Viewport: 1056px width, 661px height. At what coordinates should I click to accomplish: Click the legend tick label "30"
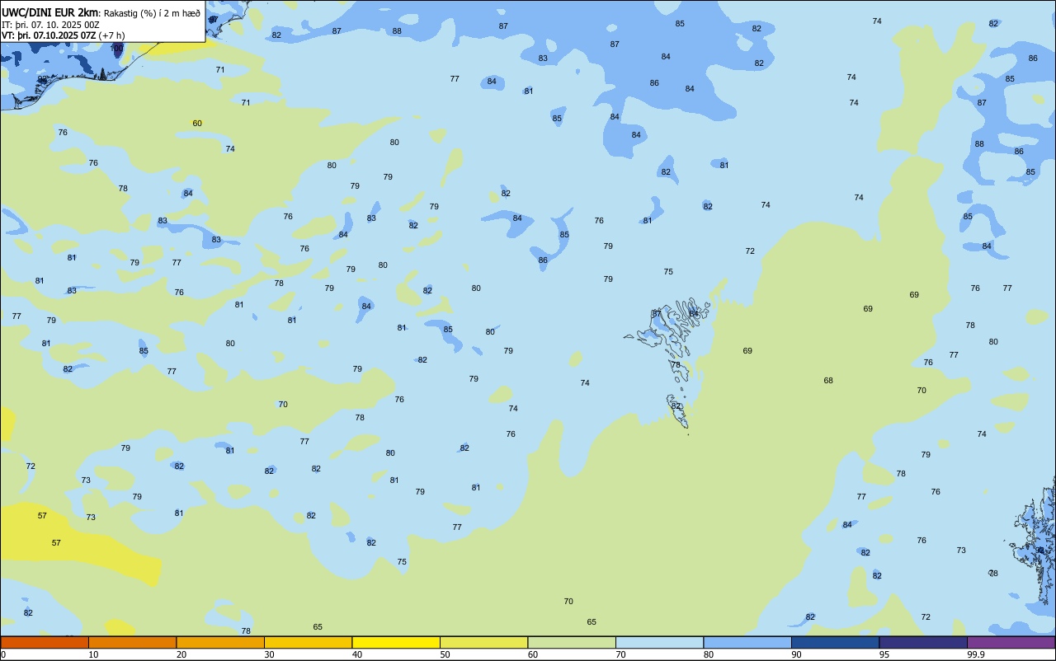(x=269, y=654)
